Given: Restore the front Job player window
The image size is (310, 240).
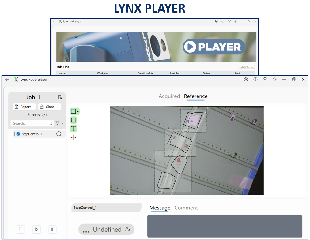Looking at the screenshot, I should click(293, 79).
